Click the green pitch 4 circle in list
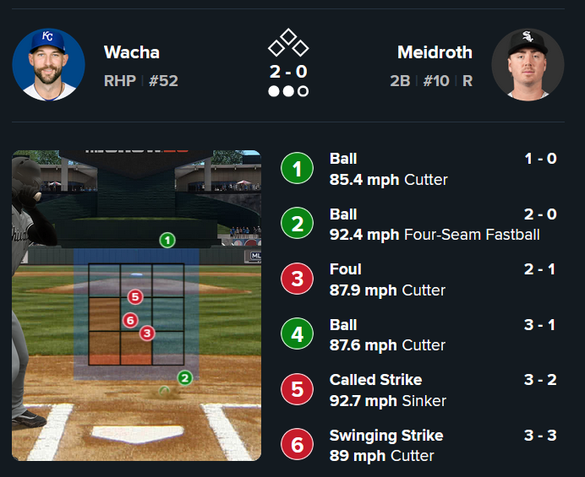 [297, 334]
